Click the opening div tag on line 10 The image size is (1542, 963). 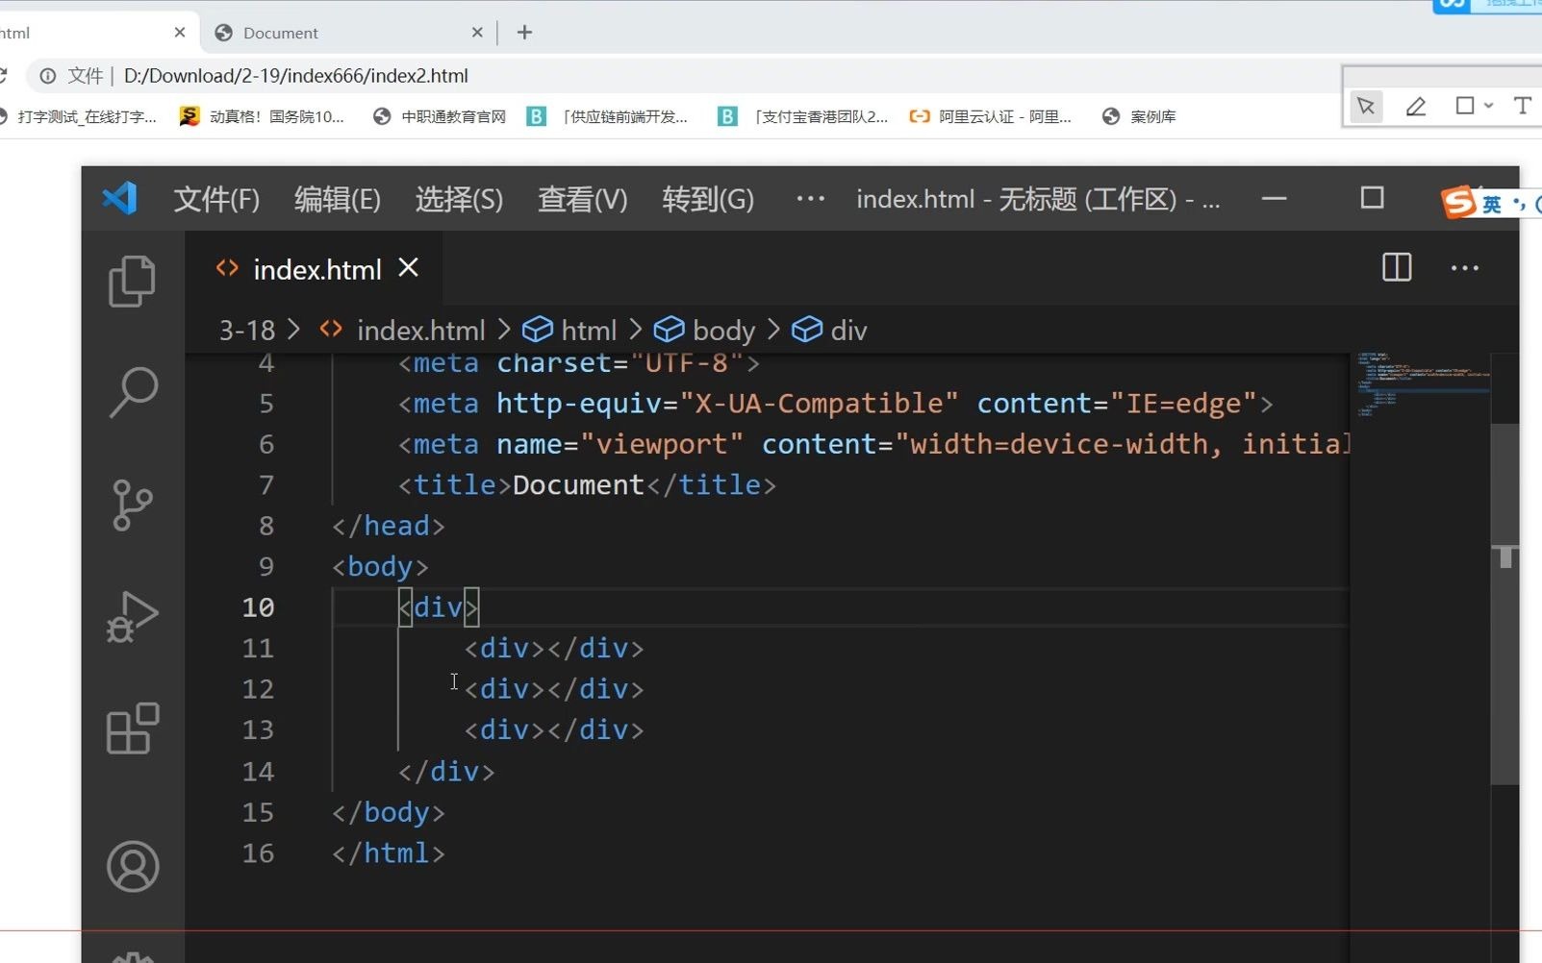pos(439,607)
